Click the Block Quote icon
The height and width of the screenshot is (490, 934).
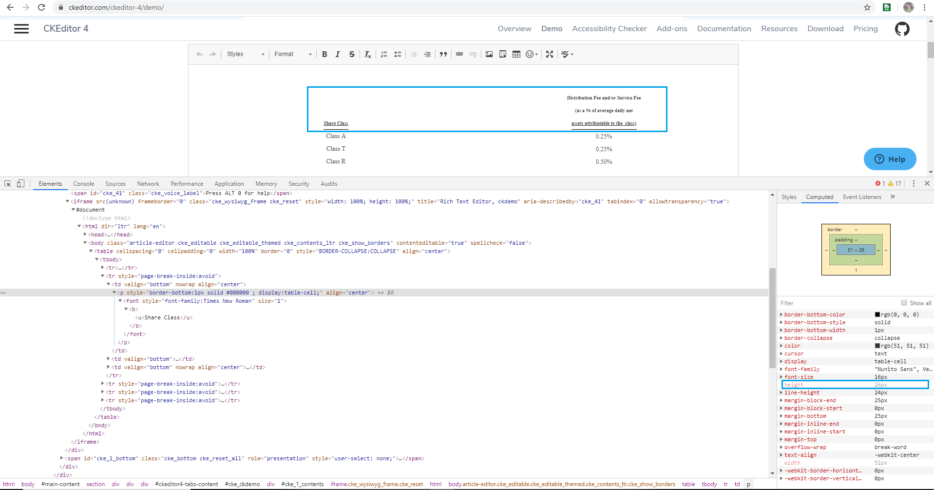[443, 54]
